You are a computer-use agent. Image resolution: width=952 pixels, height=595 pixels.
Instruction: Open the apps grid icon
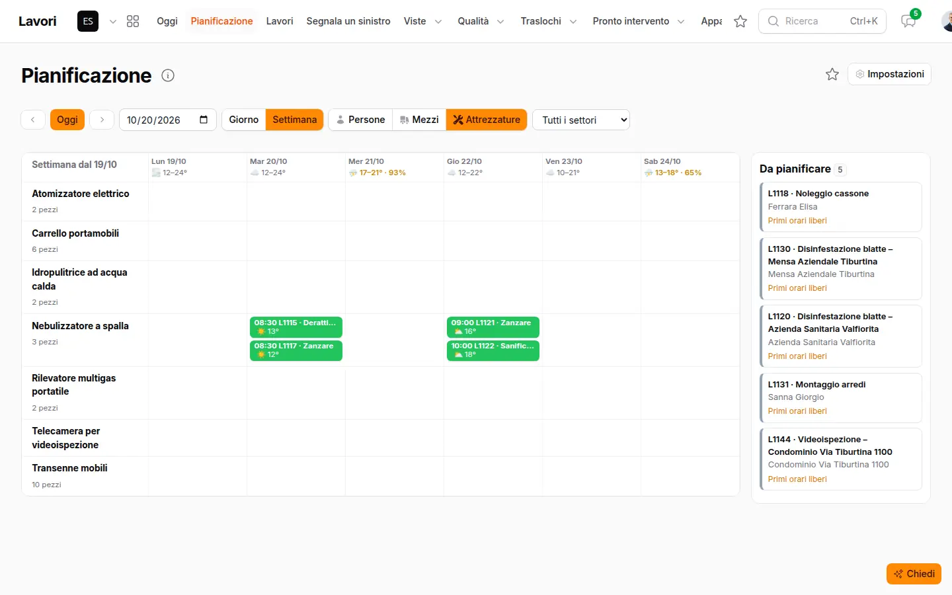(133, 21)
